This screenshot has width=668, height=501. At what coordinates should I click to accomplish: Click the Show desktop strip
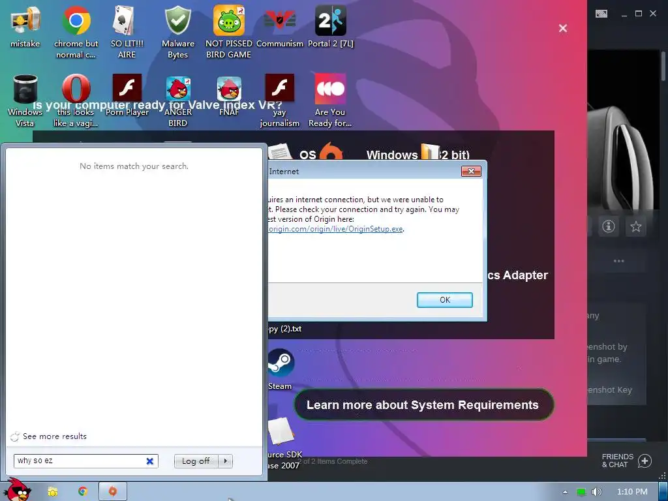[663, 492]
